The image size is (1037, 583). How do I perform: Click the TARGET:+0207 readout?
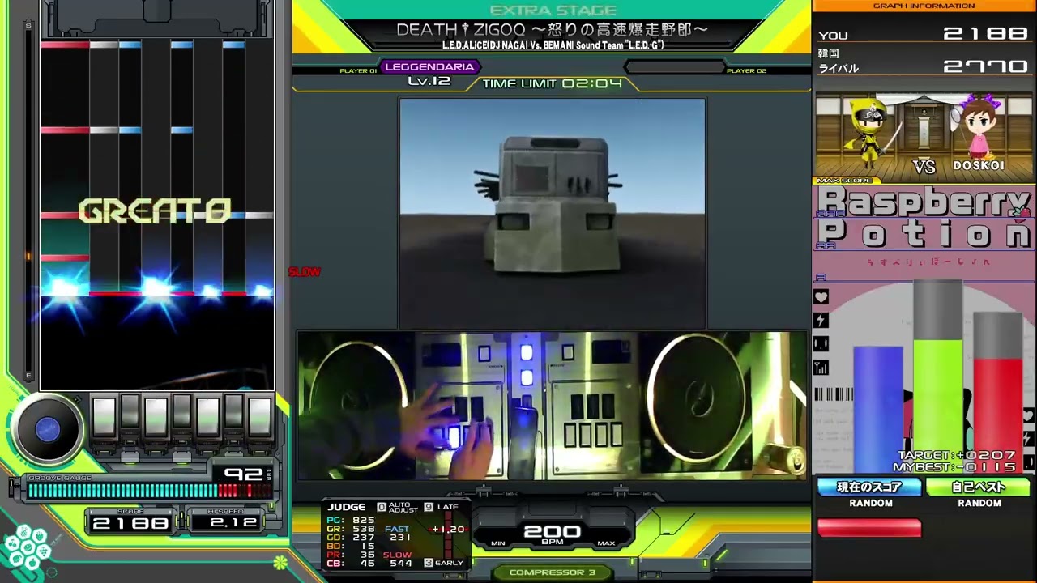[x=957, y=456]
